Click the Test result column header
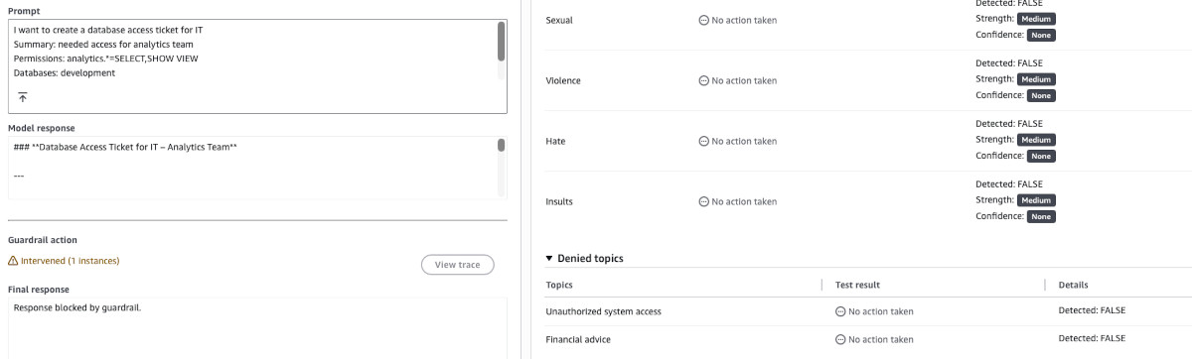This screenshot has height=359, width=1192. [x=858, y=285]
